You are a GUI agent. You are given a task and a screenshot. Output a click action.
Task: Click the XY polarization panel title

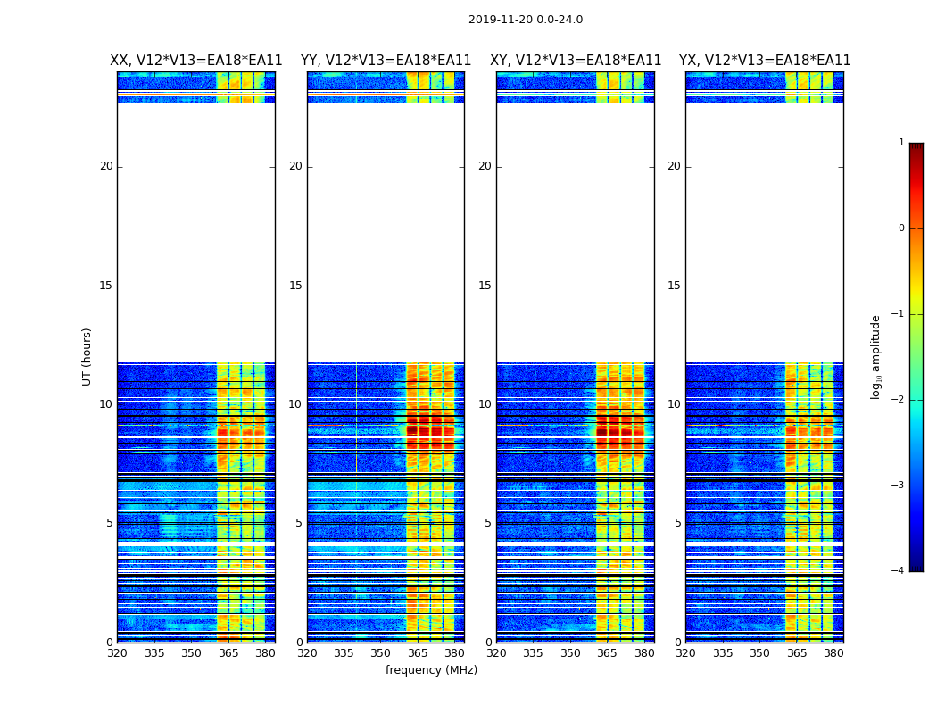[576, 61]
